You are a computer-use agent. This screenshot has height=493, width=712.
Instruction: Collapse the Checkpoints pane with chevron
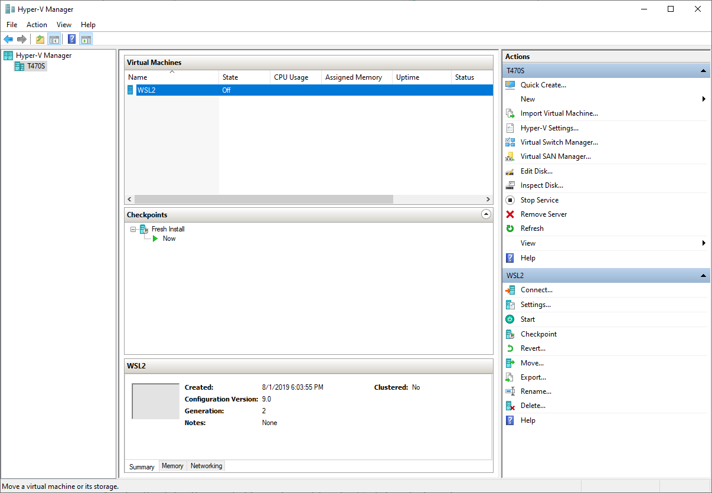coord(486,214)
